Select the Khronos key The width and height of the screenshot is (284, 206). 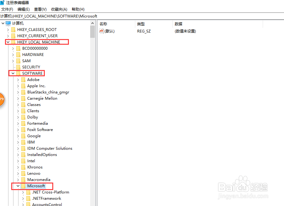point(35,167)
